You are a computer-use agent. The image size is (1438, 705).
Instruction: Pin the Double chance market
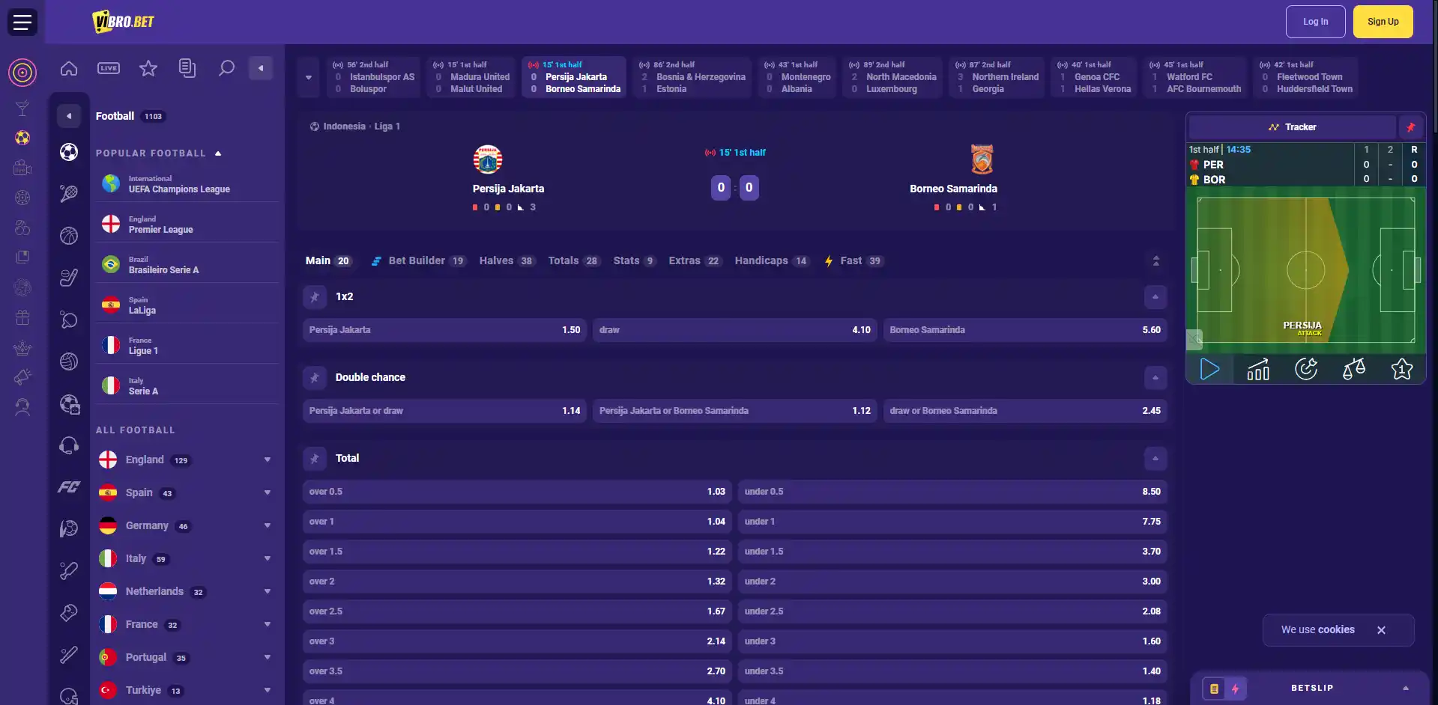[x=315, y=378]
